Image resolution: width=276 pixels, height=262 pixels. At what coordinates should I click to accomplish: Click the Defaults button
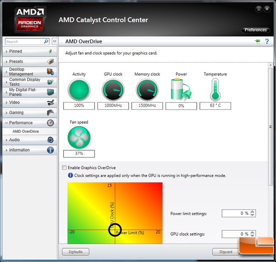point(76,252)
